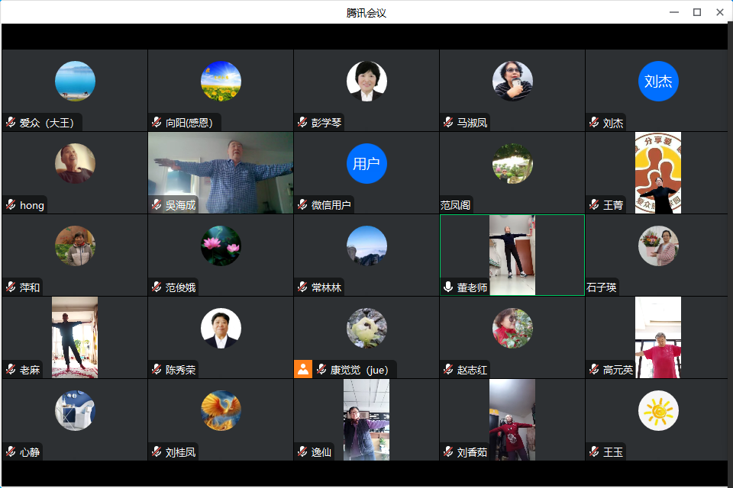Select 吴海成's video tile
Image resolution: width=733 pixels, height=488 pixels.
[220, 172]
